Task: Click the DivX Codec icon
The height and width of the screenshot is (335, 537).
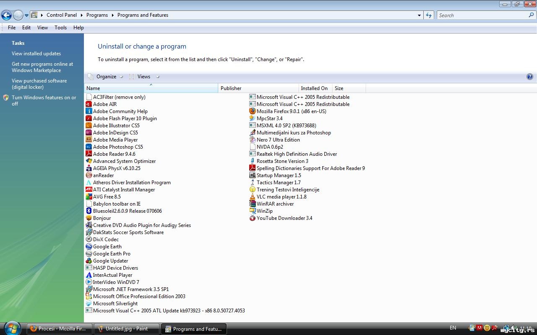Action: [89, 240]
